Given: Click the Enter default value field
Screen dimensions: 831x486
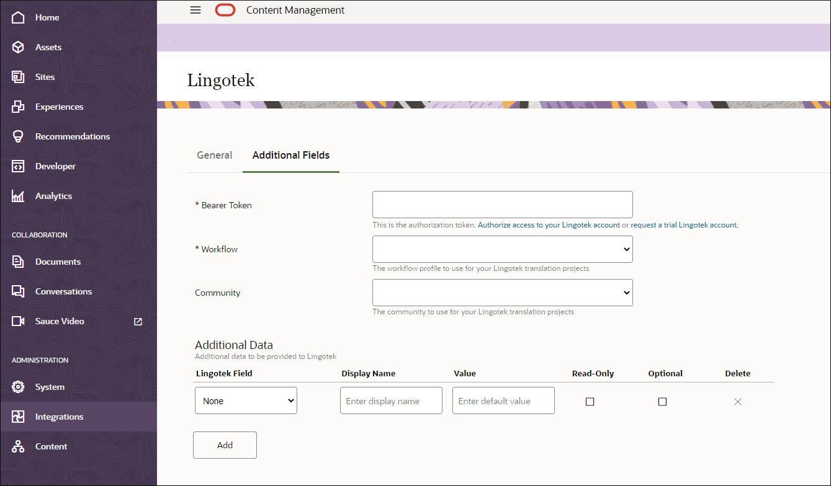Looking at the screenshot, I should (x=503, y=400).
